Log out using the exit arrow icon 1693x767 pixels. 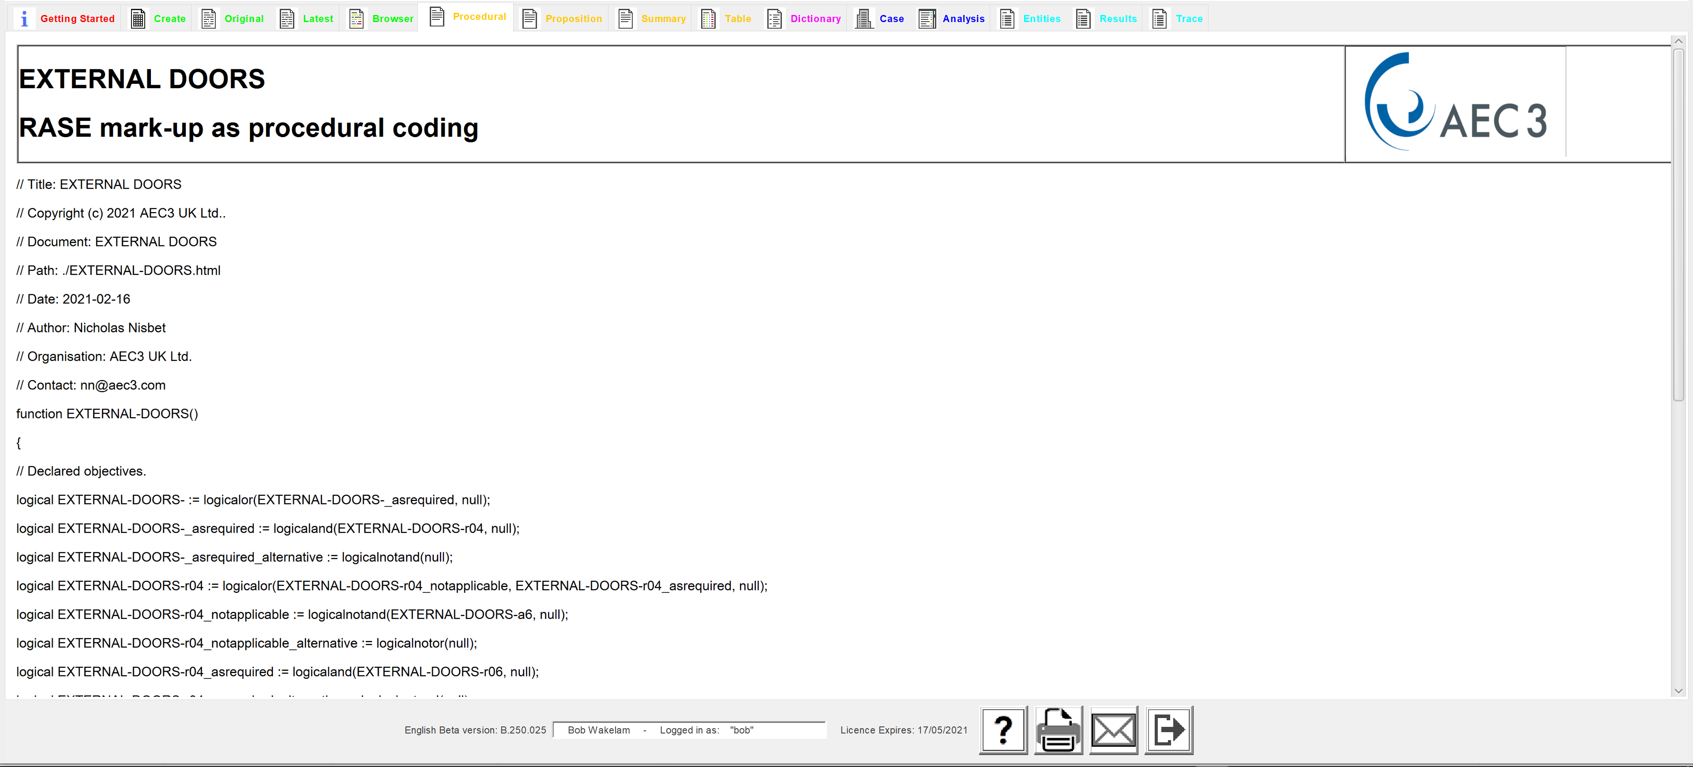click(x=1168, y=730)
